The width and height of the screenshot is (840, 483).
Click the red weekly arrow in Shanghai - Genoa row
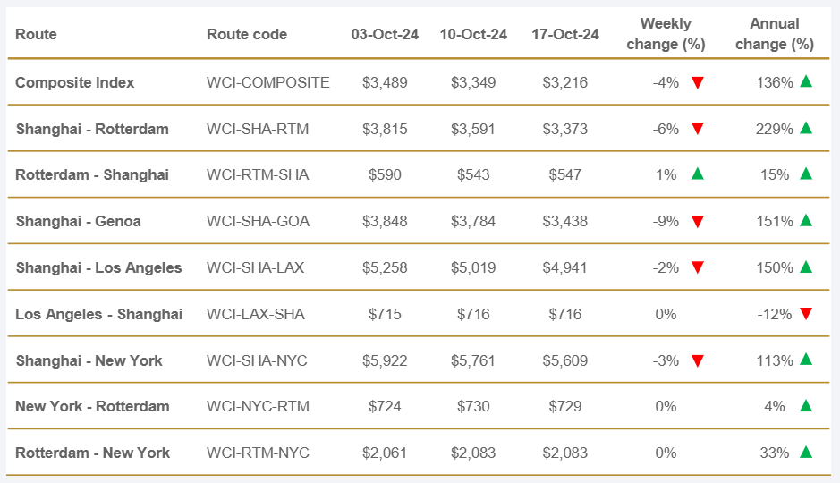click(698, 221)
